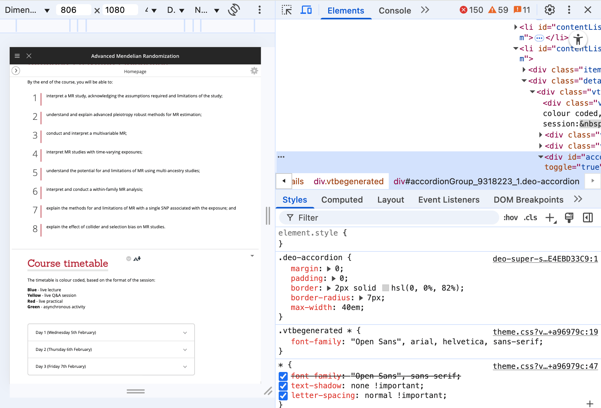Open the rendering emulations paintbrush icon
The height and width of the screenshot is (408, 601).
tap(569, 218)
